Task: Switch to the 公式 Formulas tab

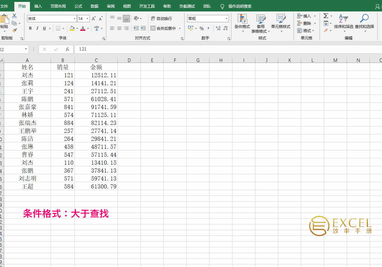Action: point(78,6)
